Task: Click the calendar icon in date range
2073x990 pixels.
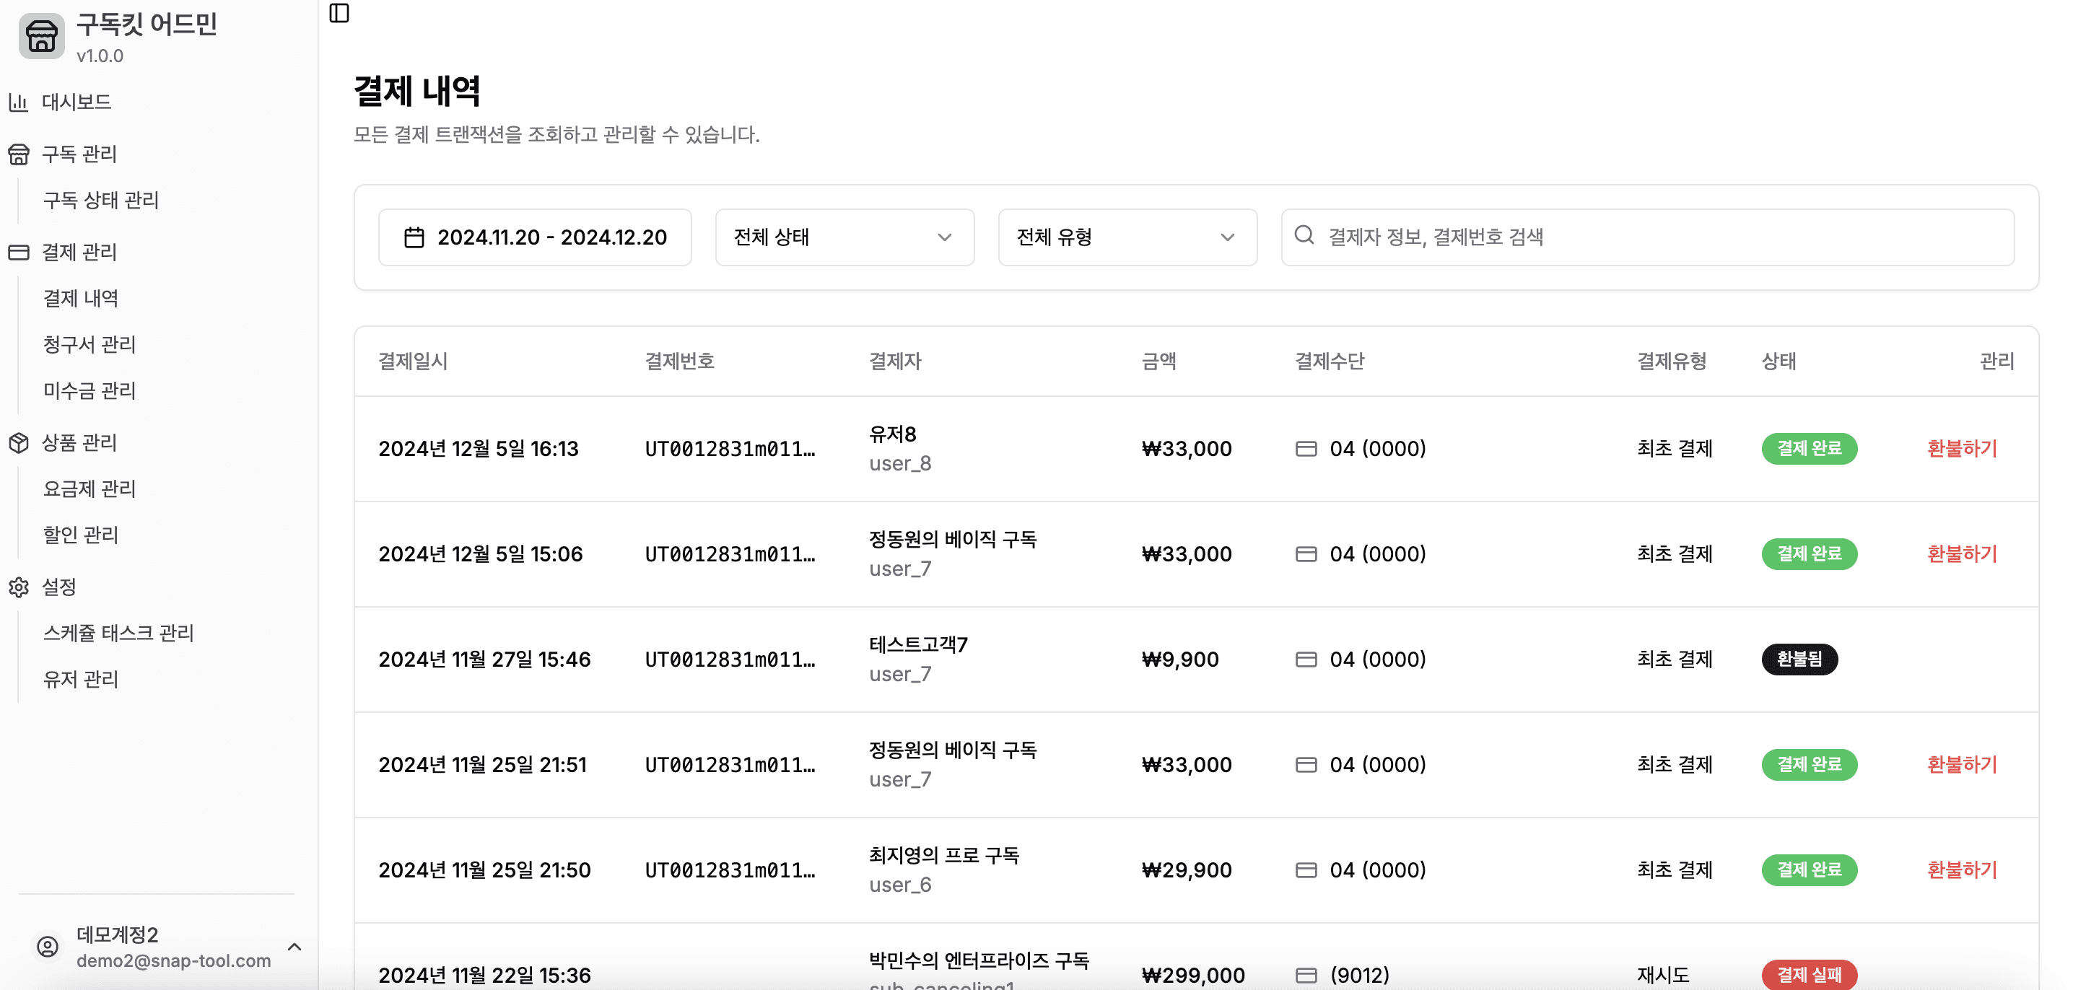Action: 414,237
